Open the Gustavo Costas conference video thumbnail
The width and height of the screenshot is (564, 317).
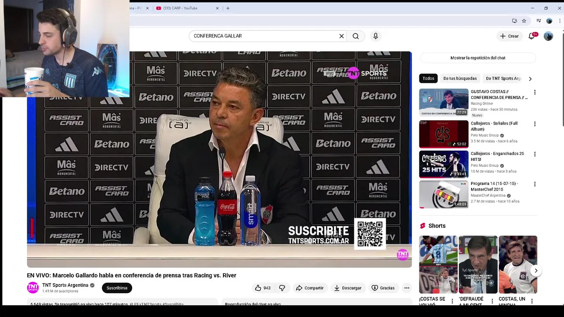444,103
